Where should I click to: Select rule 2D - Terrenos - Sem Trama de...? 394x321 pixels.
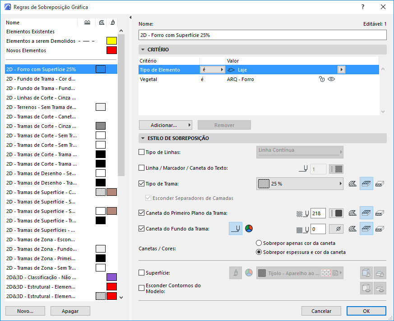click(61, 107)
